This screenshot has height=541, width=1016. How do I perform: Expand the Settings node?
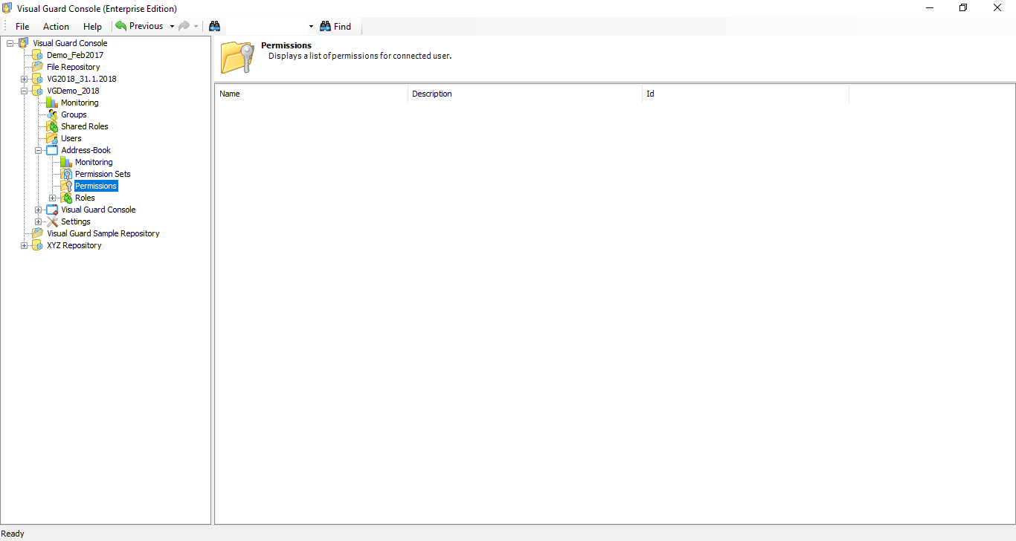pos(38,221)
